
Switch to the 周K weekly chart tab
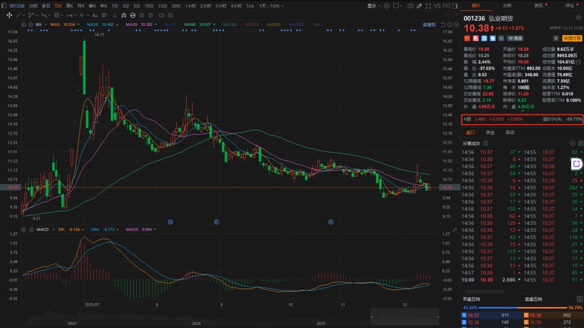point(69,6)
